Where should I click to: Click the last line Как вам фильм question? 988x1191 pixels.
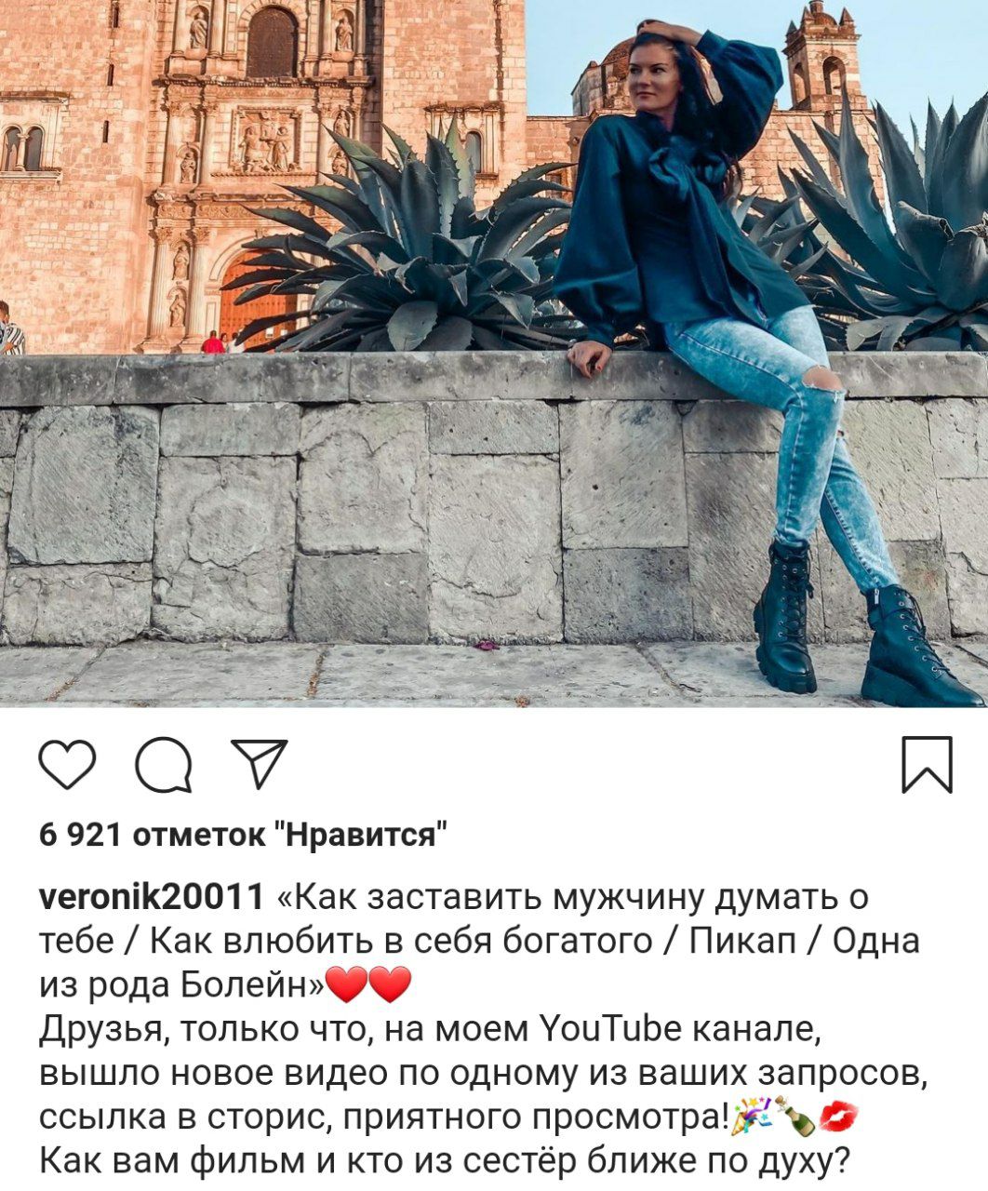[x=445, y=1161]
